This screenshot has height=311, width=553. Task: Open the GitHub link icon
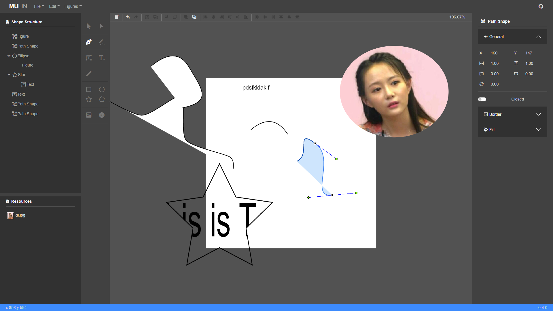(x=541, y=6)
